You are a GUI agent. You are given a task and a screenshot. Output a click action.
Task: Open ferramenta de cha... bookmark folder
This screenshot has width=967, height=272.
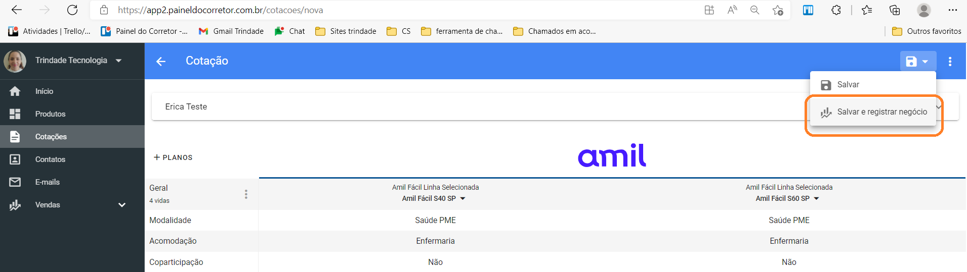pos(462,31)
